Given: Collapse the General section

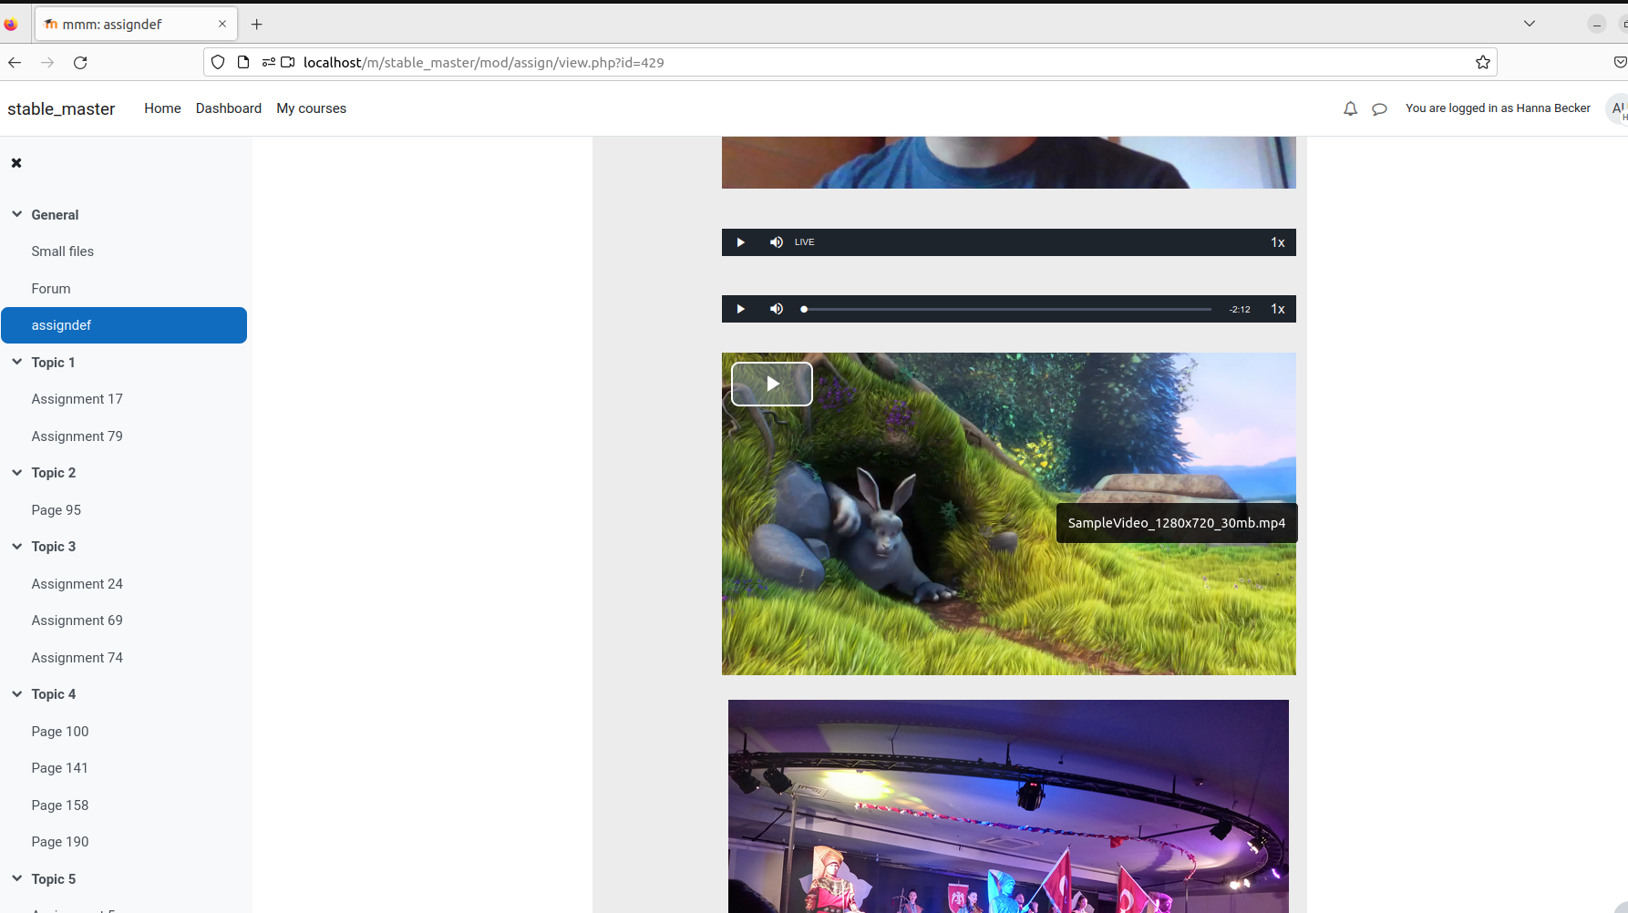Looking at the screenshot, I should (16, 214).
